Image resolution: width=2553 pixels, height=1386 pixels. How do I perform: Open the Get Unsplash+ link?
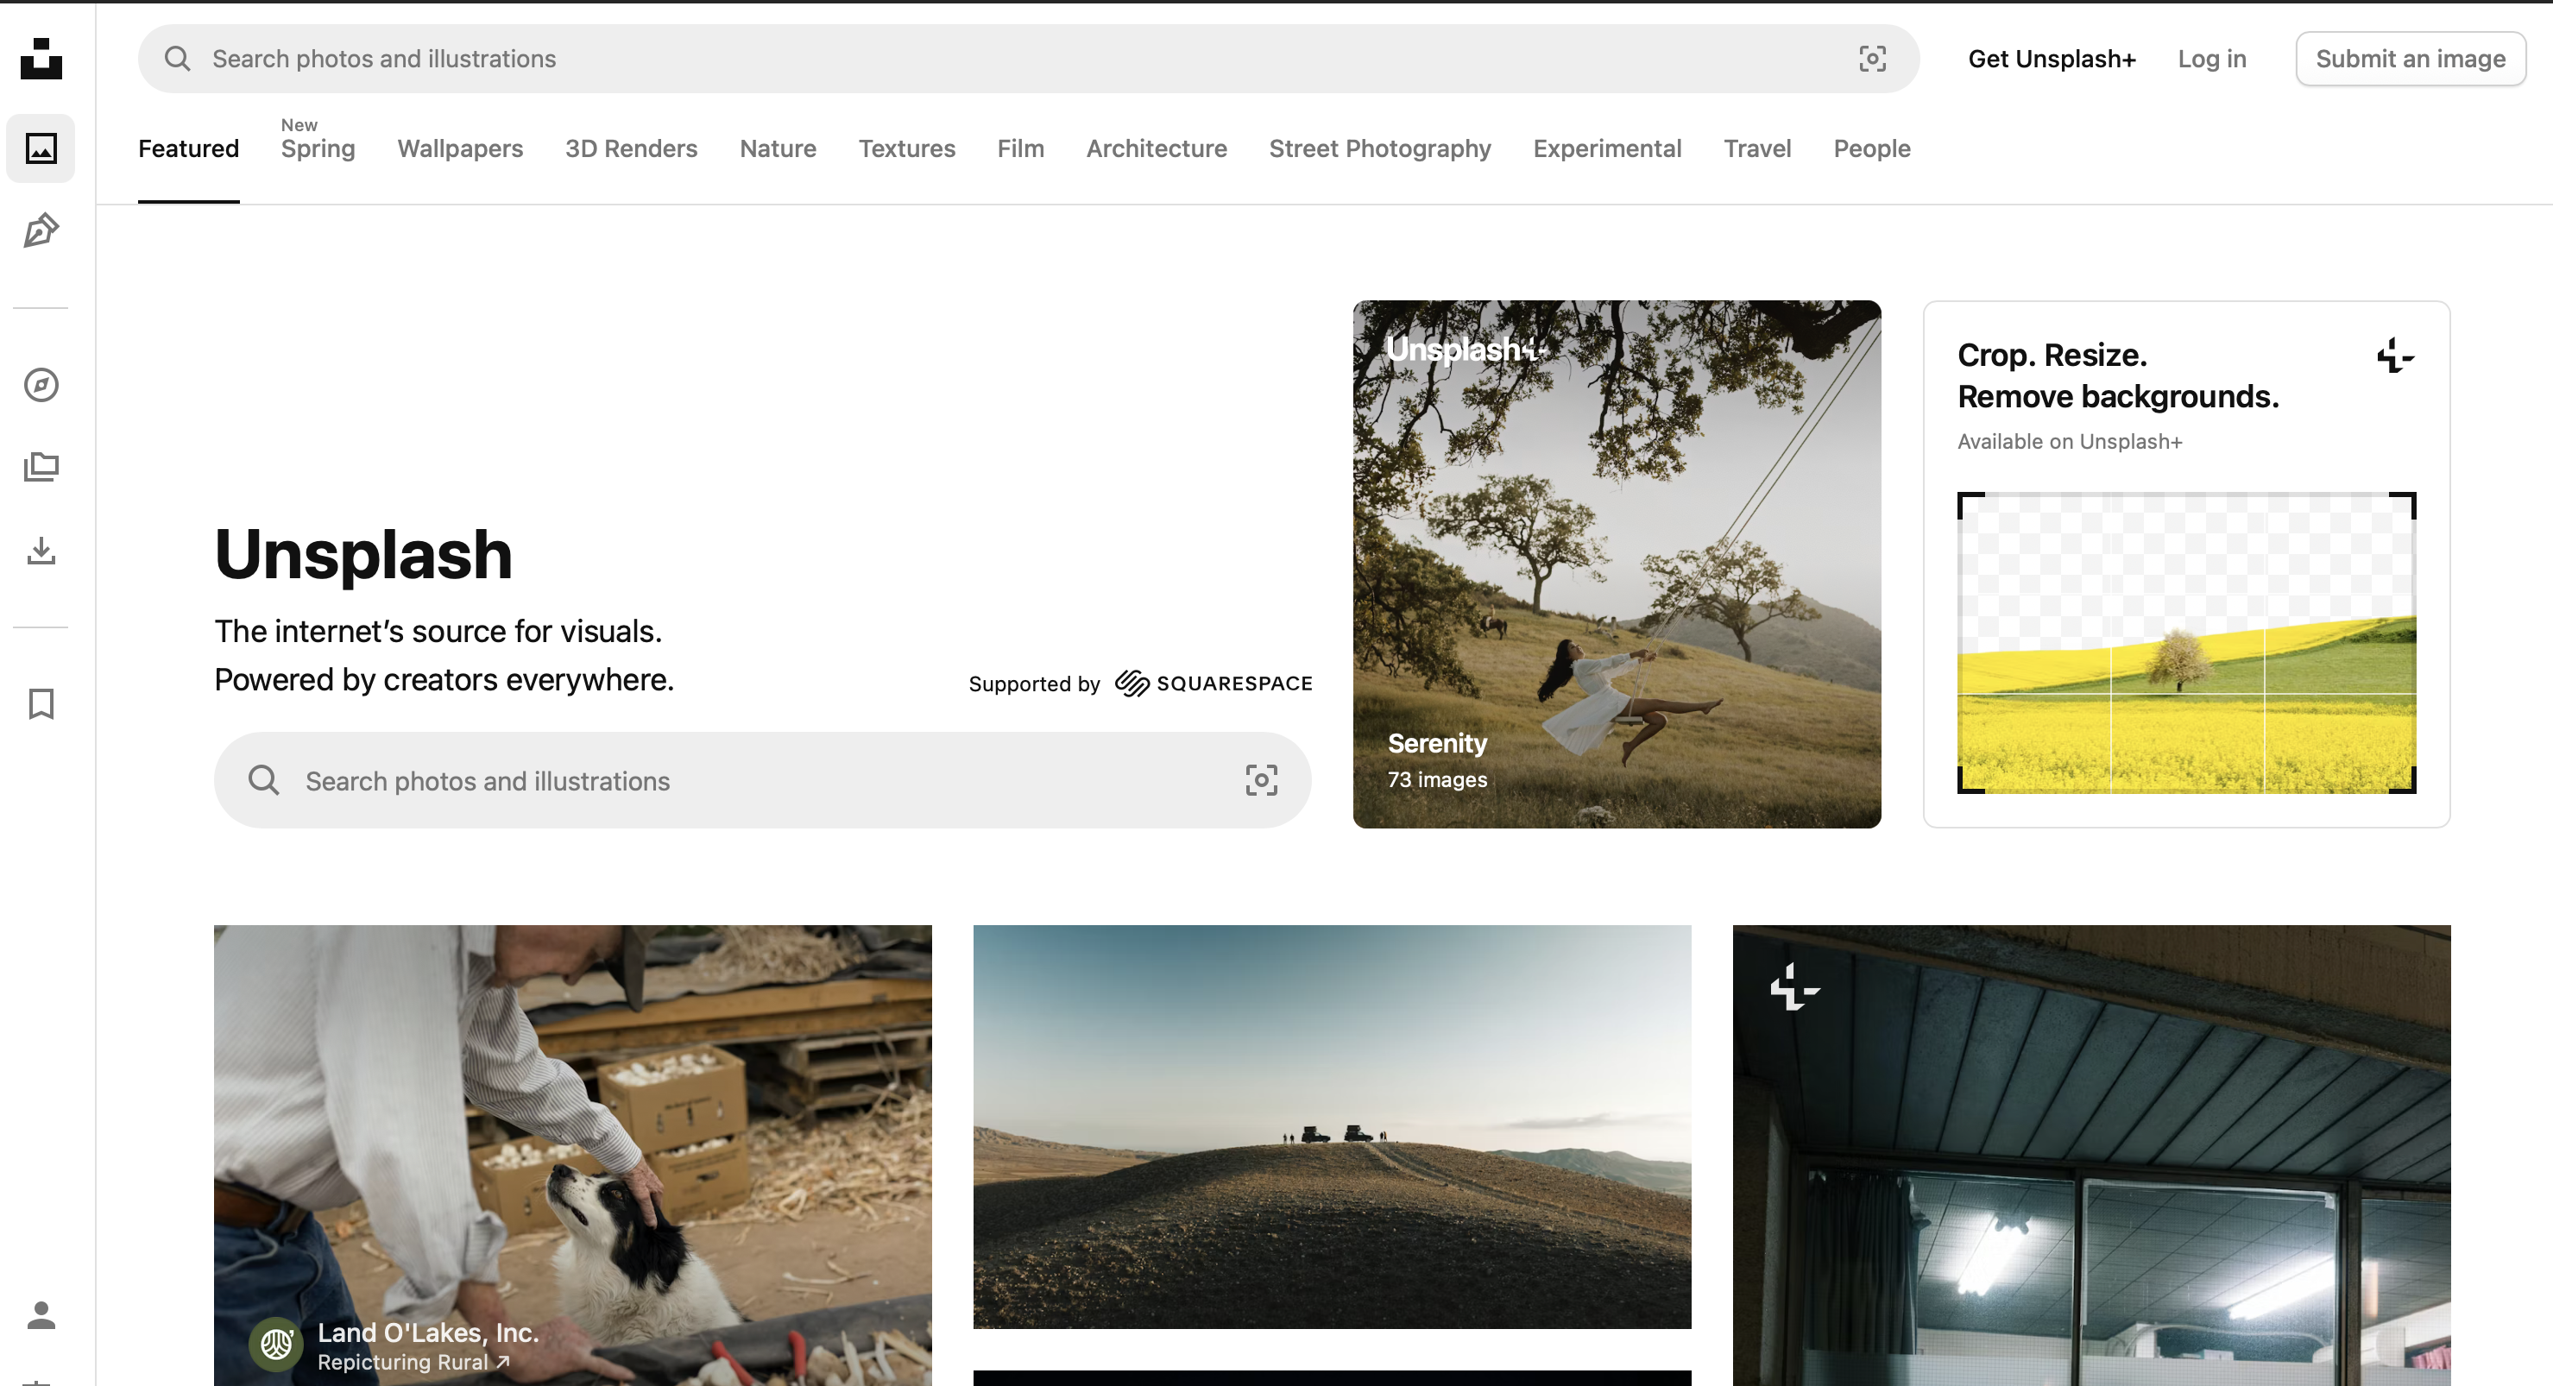[x=2051, y=59]
